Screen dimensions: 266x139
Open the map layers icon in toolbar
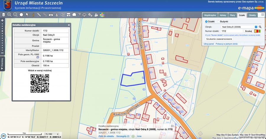(x=4, y=14)
